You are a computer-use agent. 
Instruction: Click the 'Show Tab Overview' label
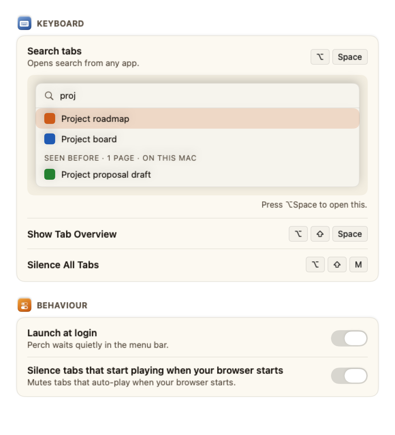[72, 234]
